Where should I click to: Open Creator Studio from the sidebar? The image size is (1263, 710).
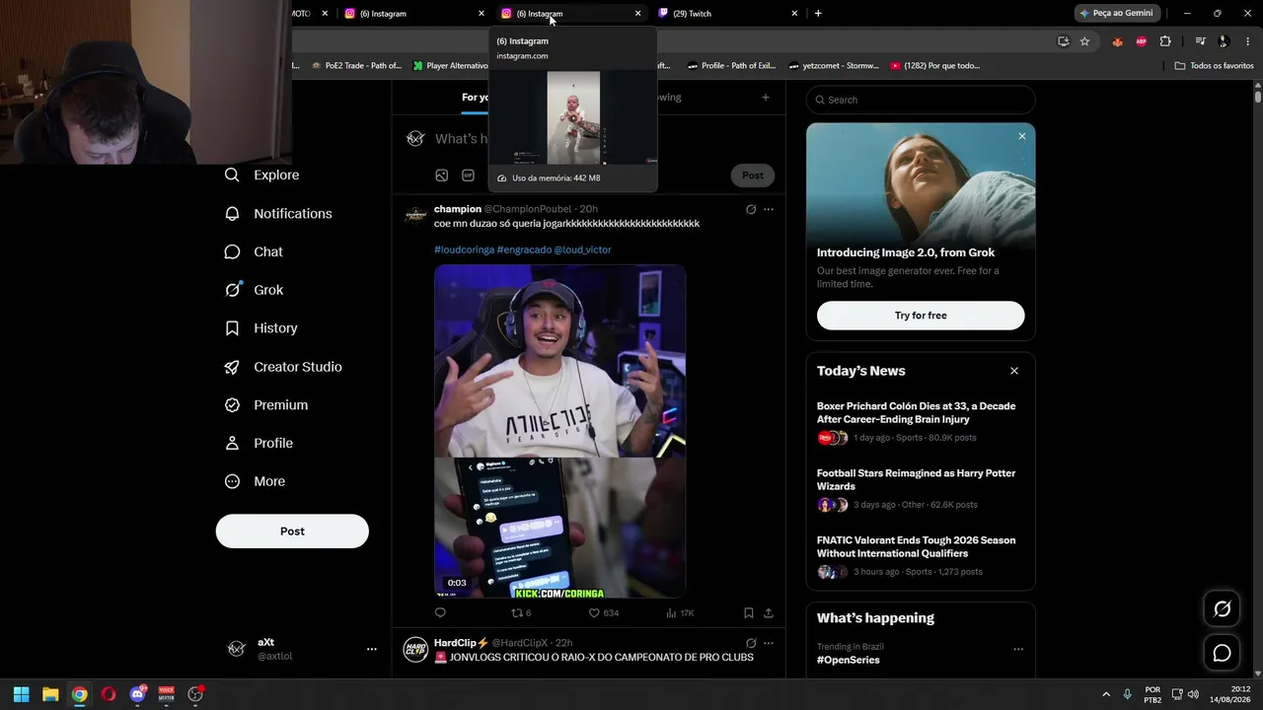pos(282,367)
